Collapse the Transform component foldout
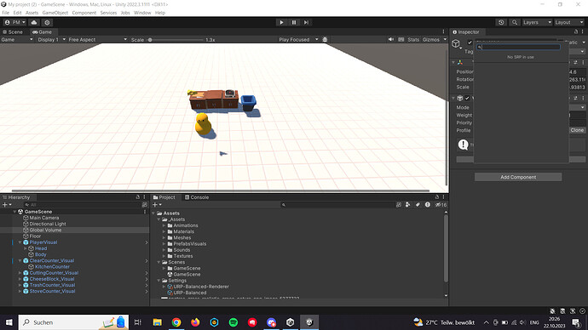588x330 pixels. (453, 62)
